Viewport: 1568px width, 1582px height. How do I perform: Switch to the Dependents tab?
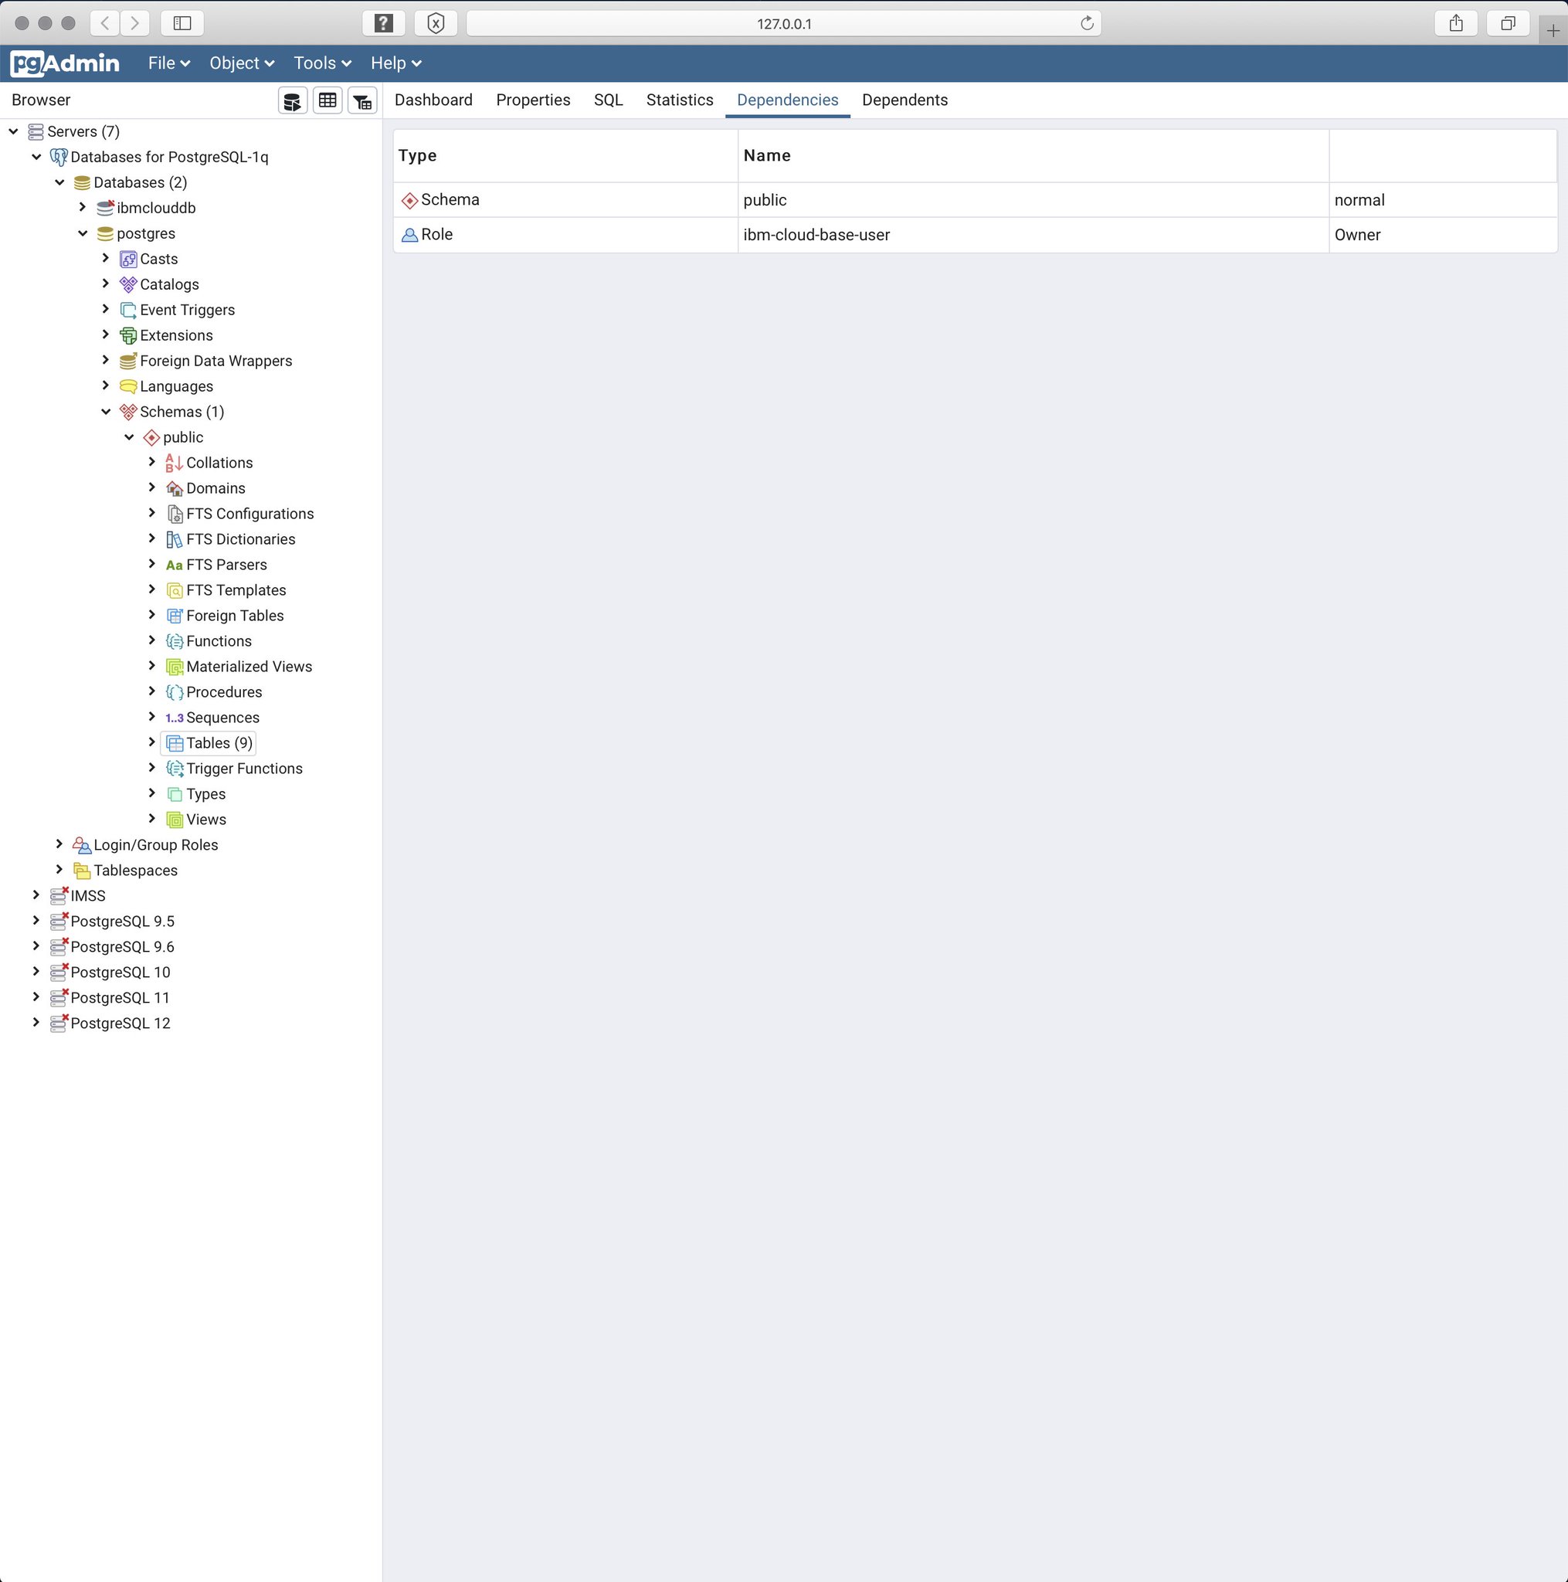point(904,100)
